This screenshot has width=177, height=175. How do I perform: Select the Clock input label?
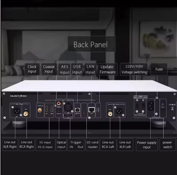click(x=32, y=69)
